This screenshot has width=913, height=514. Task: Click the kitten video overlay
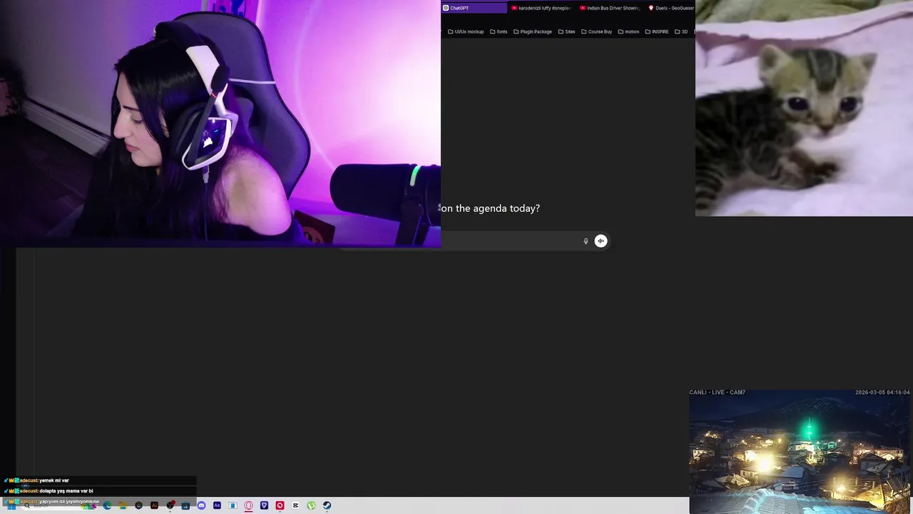804,108
